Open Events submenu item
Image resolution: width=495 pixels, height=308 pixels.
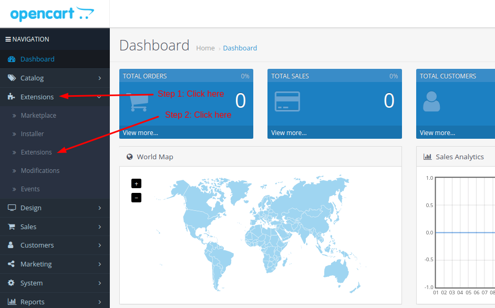30,189
